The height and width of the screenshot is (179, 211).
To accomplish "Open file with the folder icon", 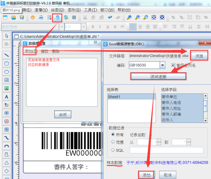I will 13,17.
